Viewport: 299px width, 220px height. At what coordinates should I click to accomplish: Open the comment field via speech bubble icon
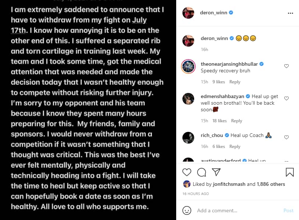point(202,172)
